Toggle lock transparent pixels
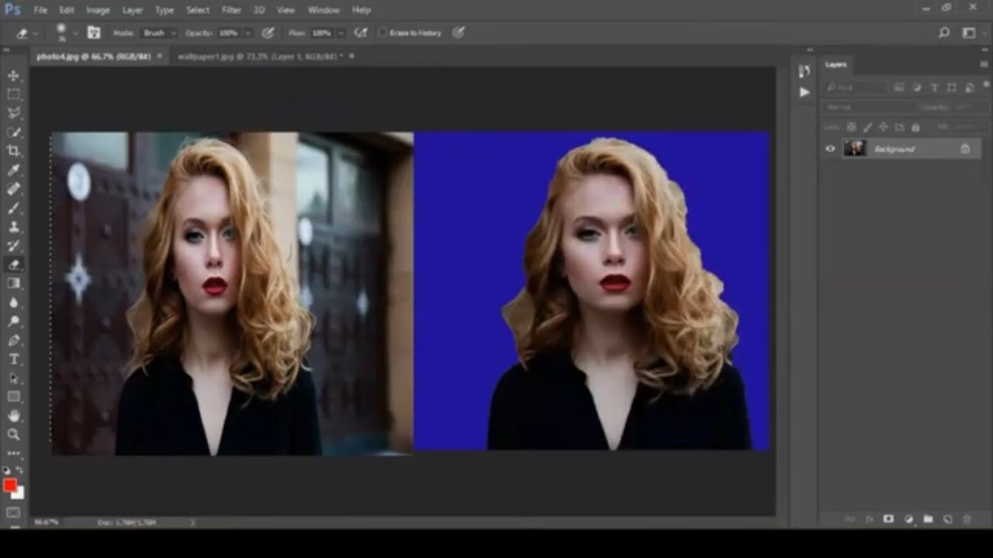The width and height of the screenshot is (993, 558). point(851,127)
